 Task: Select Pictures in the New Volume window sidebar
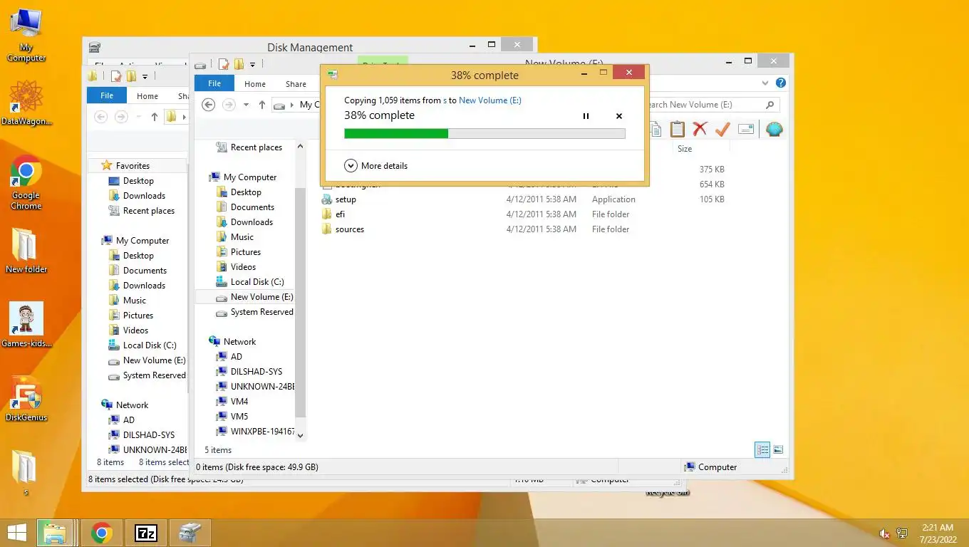point(245,252)
